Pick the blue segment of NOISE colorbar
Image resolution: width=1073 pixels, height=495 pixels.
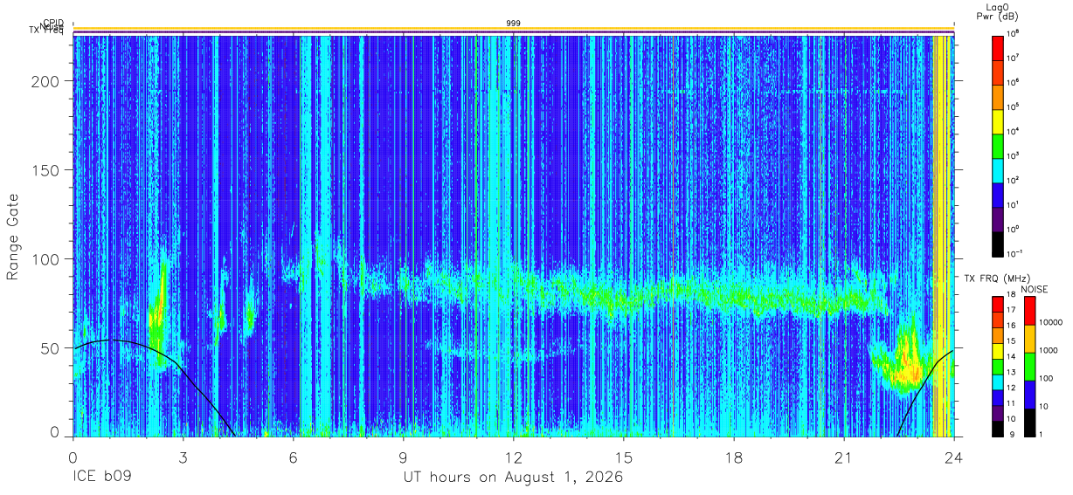[1028, 395]
